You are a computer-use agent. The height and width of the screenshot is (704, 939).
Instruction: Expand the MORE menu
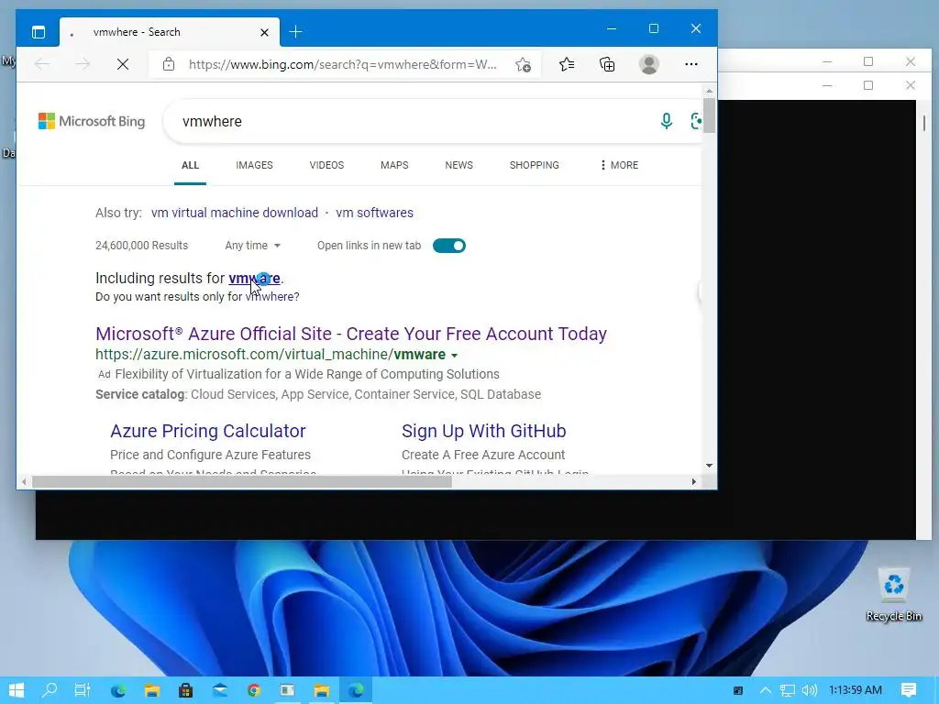coord(619,165)
